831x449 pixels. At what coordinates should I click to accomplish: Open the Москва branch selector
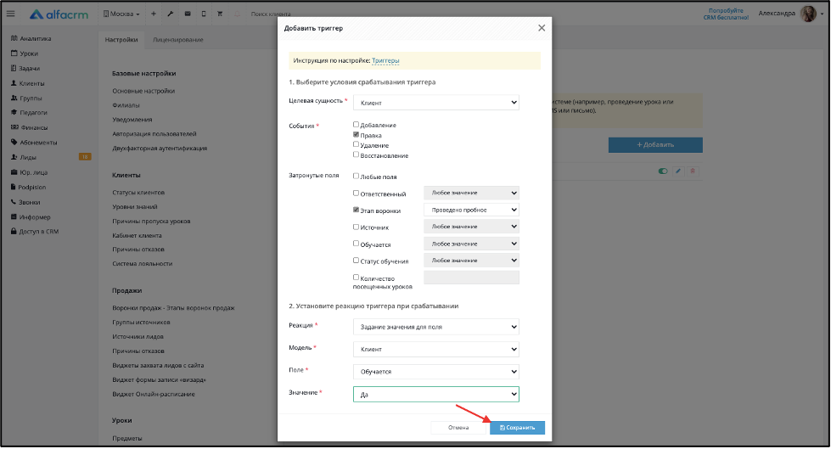tap(121, 14)
